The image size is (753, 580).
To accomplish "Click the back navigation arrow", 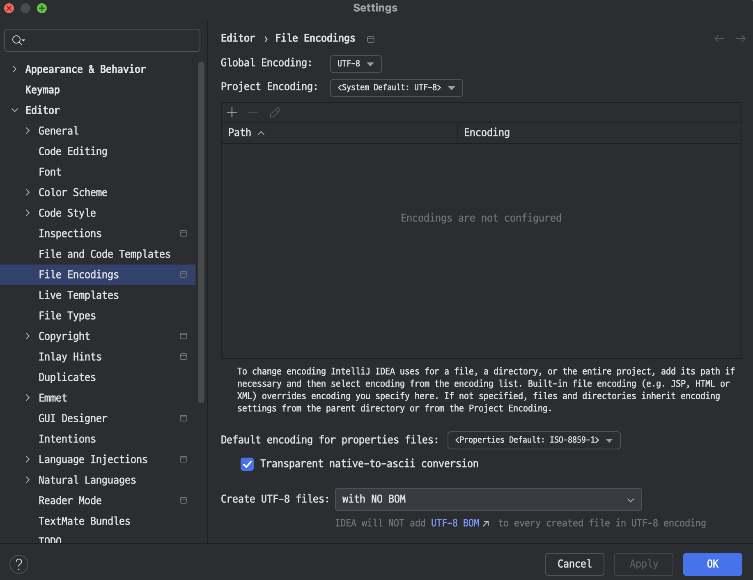I will coord(719,39).
